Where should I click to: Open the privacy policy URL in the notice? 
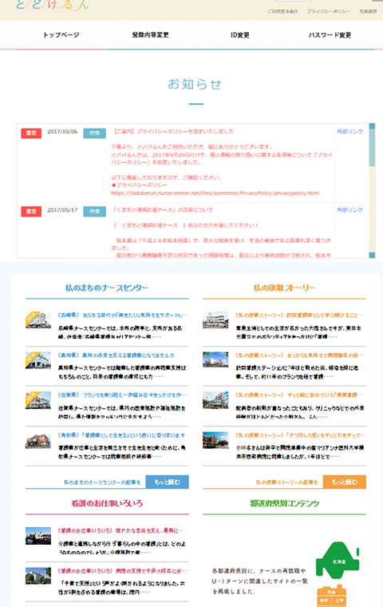215,192
